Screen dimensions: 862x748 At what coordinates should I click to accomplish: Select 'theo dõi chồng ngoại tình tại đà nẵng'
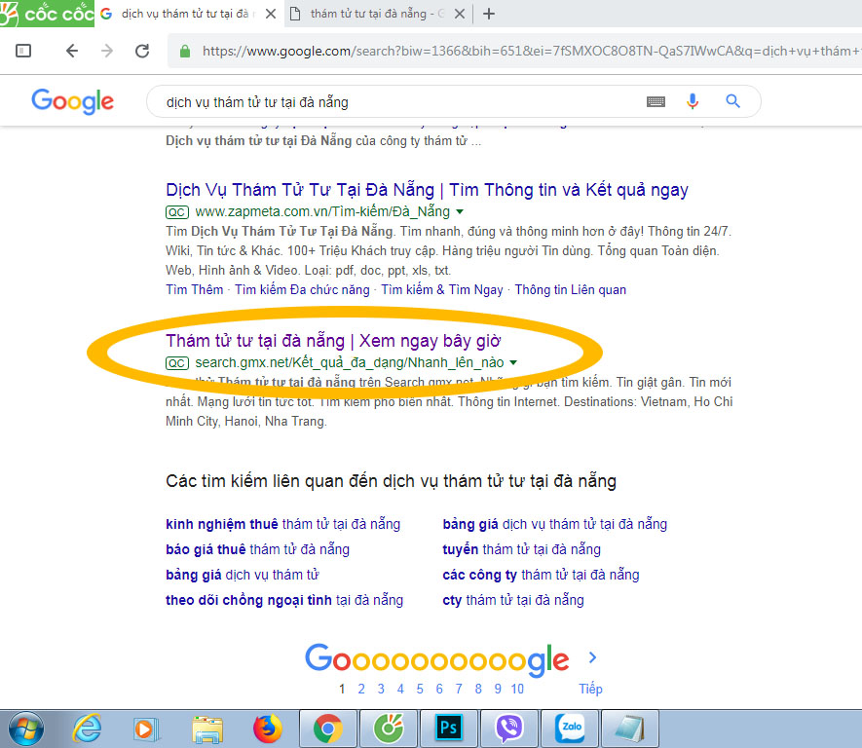(x=284, y=600)
